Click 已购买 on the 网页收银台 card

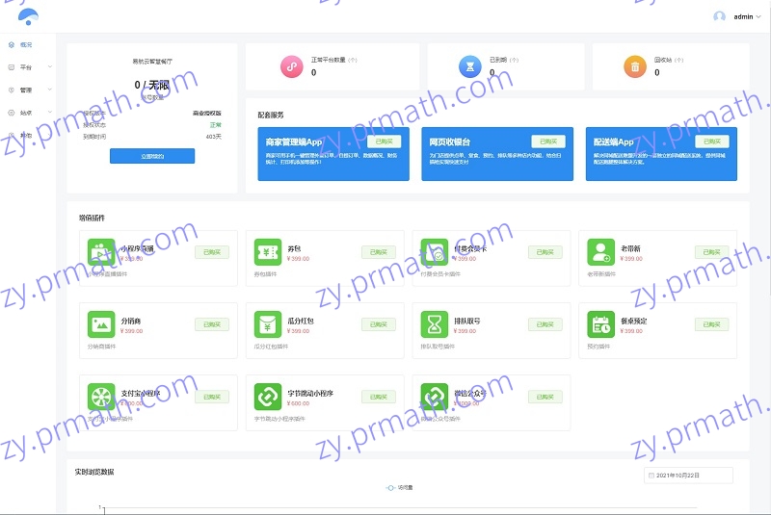tap(548, 142)
